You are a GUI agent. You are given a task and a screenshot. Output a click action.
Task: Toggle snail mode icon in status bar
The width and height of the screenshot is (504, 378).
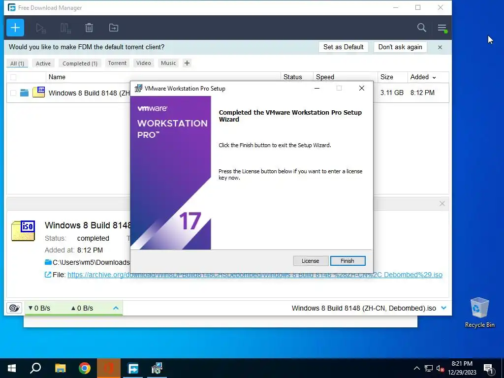coord(14,308)
